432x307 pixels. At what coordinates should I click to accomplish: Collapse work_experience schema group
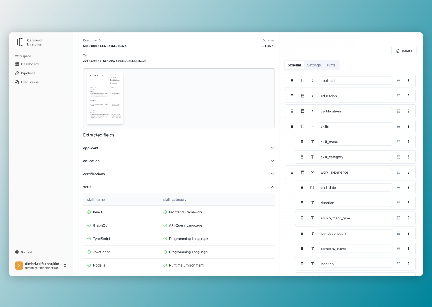point(312,172)
